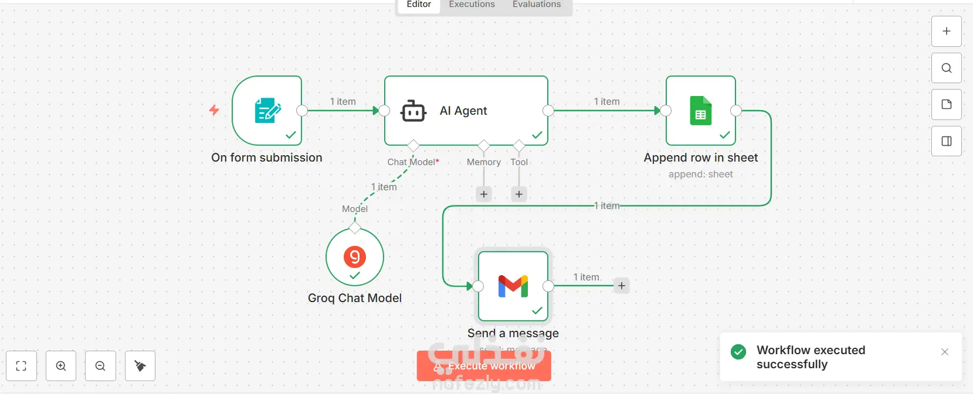Select the Groq Chat Model node
973x394 pixels.
[355, 257]
